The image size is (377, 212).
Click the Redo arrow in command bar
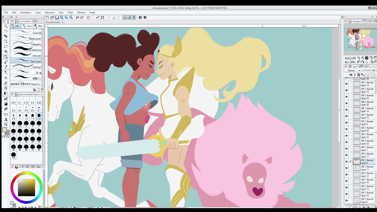82,18
